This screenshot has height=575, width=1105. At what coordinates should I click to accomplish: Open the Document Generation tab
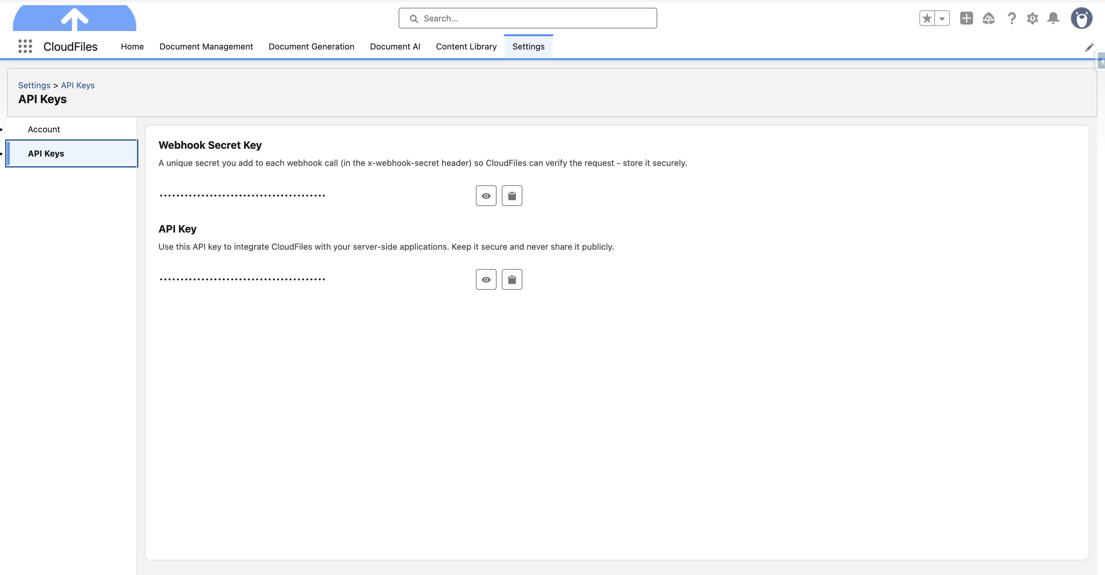tap(311, 46)
